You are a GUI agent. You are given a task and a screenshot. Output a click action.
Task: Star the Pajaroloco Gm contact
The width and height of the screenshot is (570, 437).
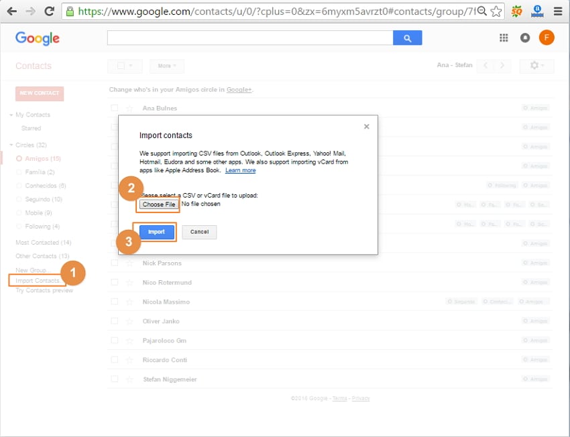[129, 340]
